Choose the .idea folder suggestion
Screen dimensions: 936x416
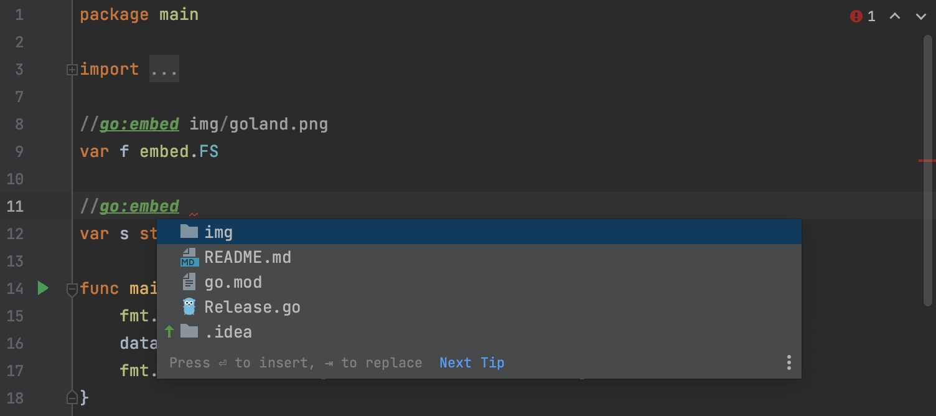[479, 332]
